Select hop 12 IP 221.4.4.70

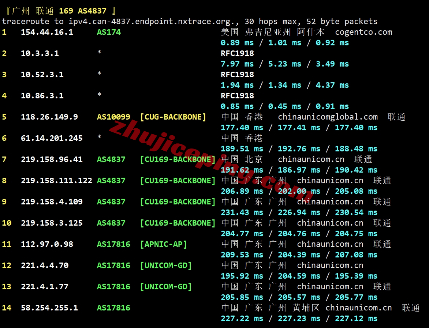coord(45,265)
